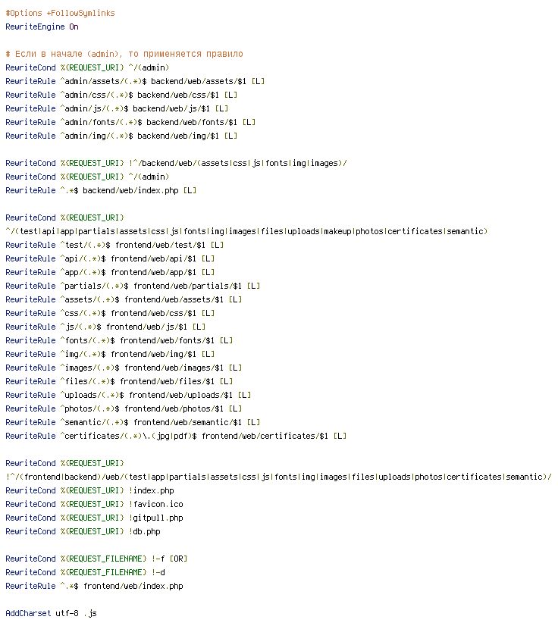The height and width of the screenshot is (626, 558).
Task: Click the certificates jpg|pdf rewrite rule
Action: tap(176, 436)
